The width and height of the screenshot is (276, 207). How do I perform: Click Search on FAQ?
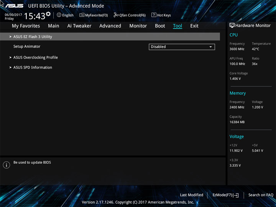[261, 195]
